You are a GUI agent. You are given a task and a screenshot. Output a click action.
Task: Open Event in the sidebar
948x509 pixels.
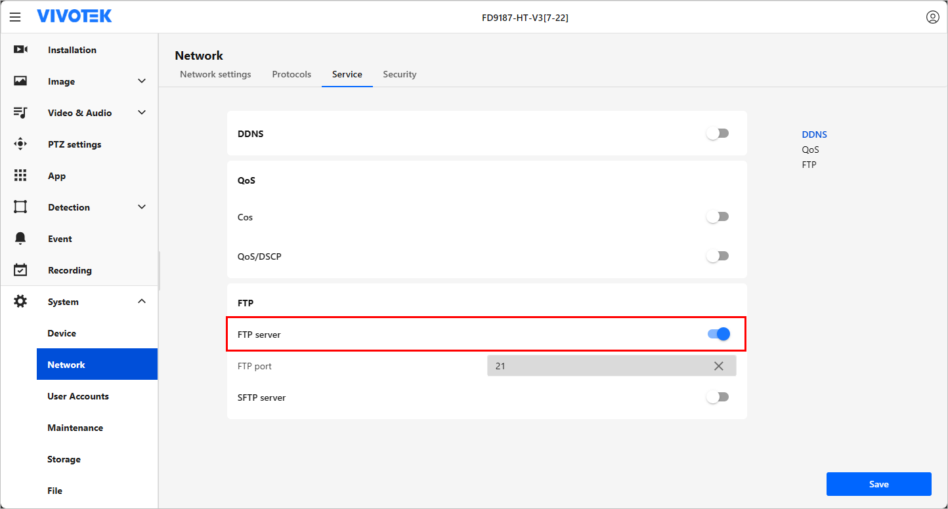click(x=60, y=239)
